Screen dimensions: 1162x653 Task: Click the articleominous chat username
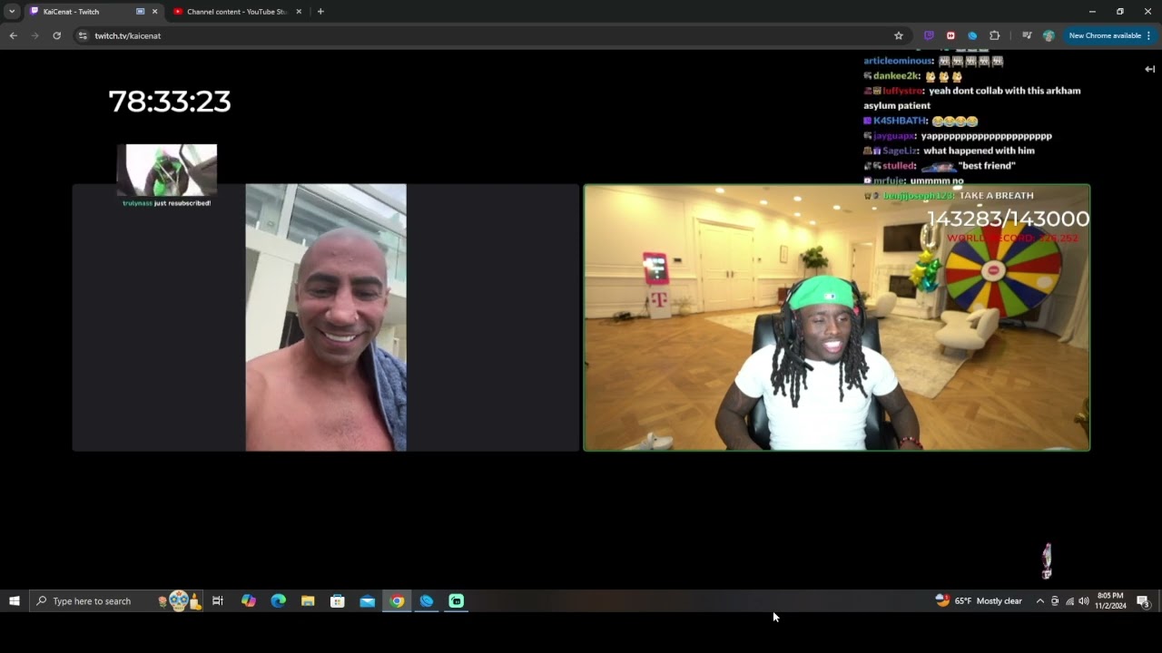898,61
